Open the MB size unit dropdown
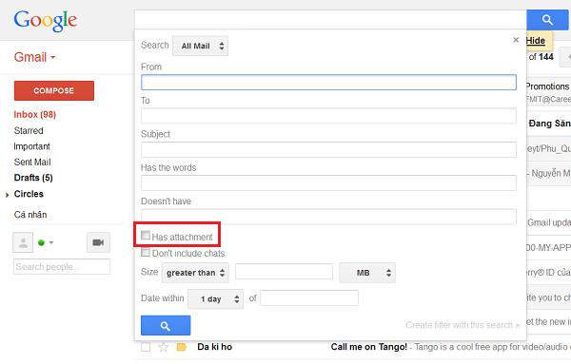The image size is (571, 364). pos(367,273)
